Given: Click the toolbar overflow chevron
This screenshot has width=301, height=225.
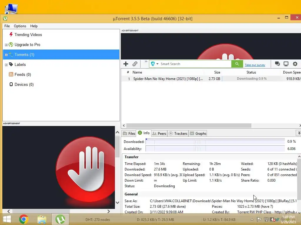Looking at the screenshot, I should (x=146, y=62).
